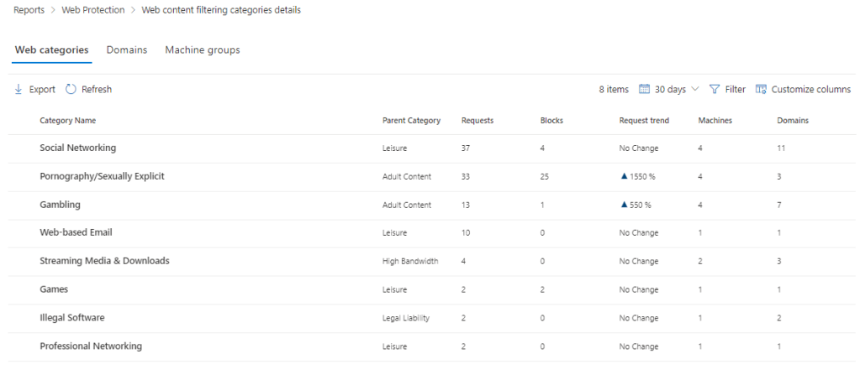
Task: Open the Social Networking category row
Action: click(x=77, y=148)
